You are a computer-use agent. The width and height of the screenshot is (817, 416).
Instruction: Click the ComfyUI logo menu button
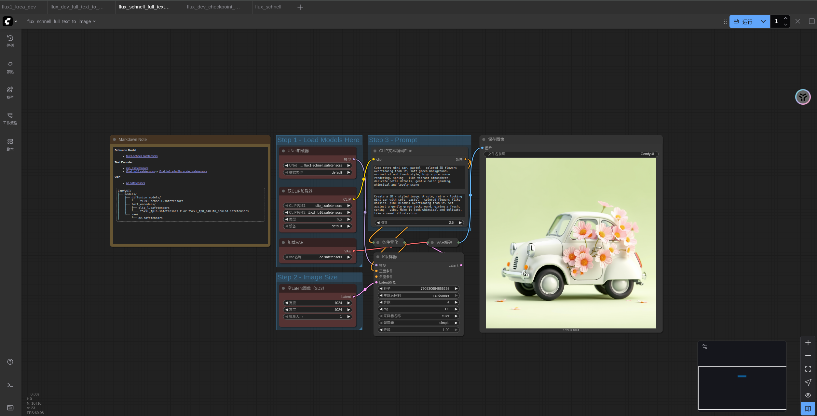click(10, 21)
